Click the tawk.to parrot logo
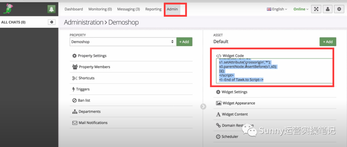 point(8,9)
